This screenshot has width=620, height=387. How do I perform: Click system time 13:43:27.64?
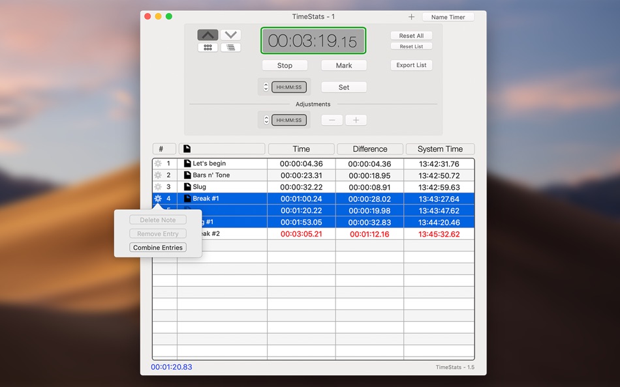click(439, 199)
